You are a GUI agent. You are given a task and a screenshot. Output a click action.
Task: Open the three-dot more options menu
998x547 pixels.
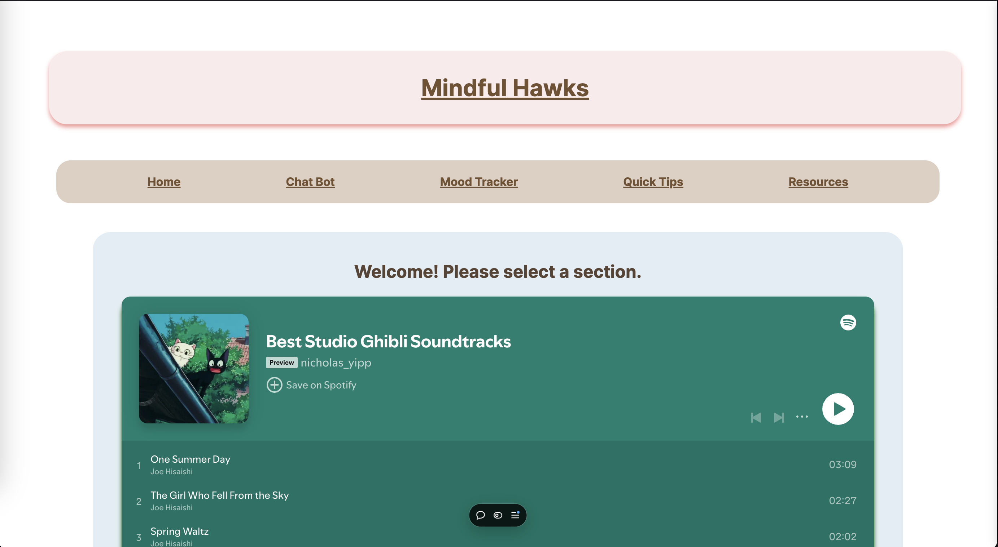802,417
